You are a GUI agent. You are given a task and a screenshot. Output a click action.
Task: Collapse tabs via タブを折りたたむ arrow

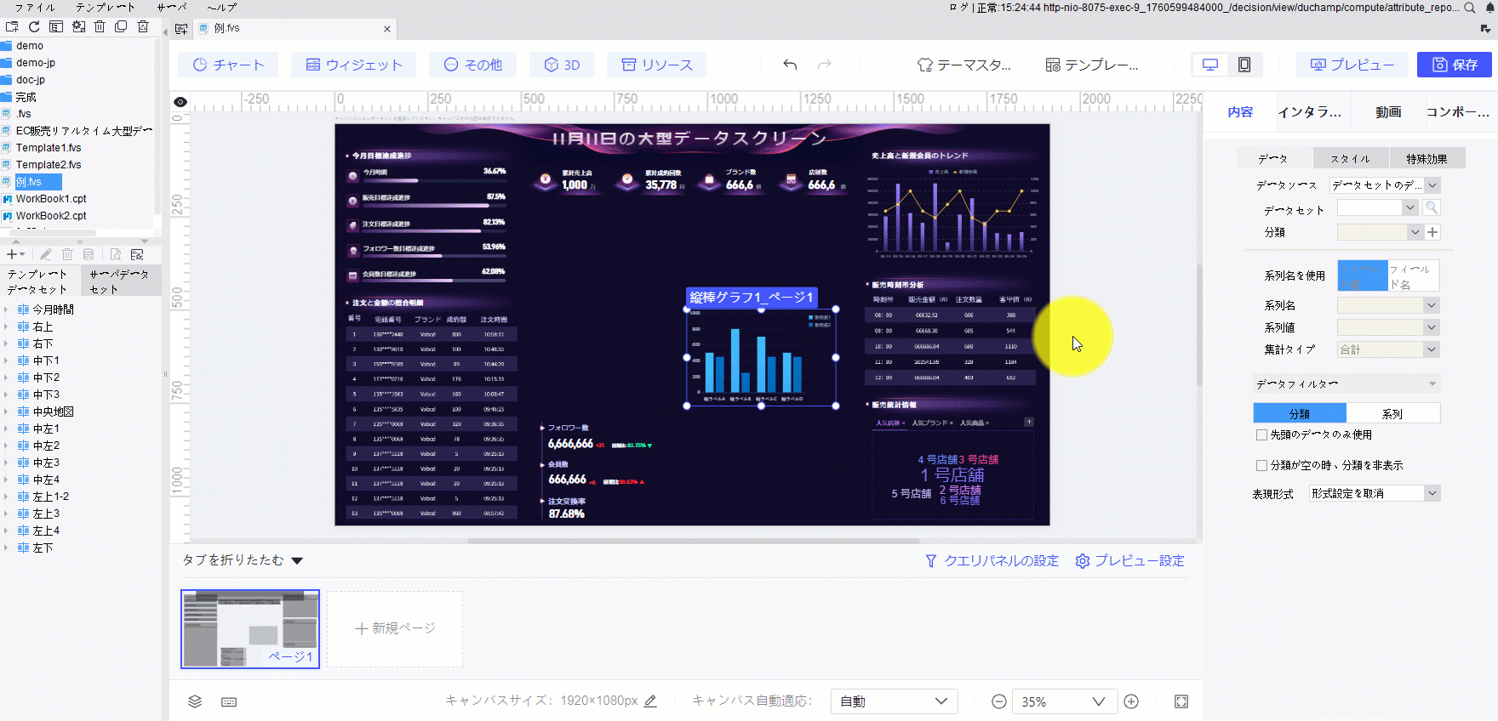pos(297,560)
